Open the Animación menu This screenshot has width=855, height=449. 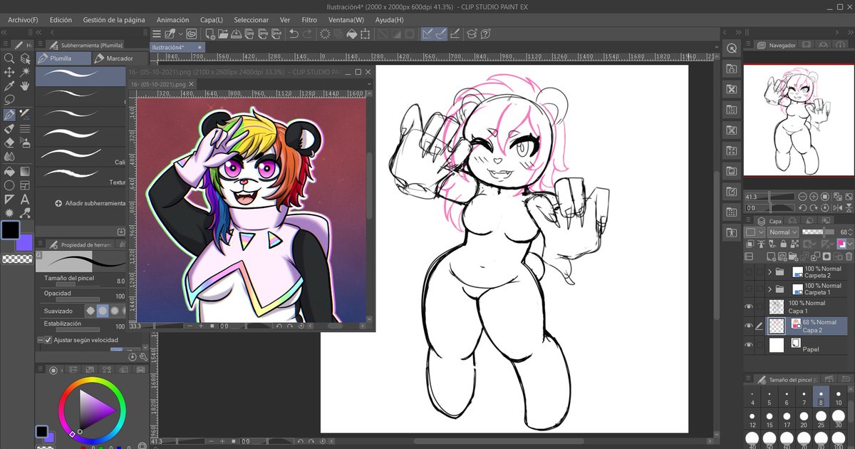(173, 20)
